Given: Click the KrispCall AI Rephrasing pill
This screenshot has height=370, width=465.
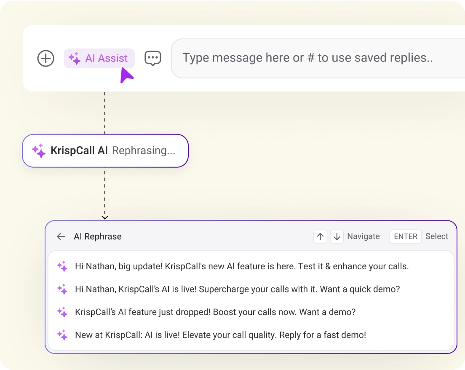Looking at the screenshot, I should (x=105, y=151).
